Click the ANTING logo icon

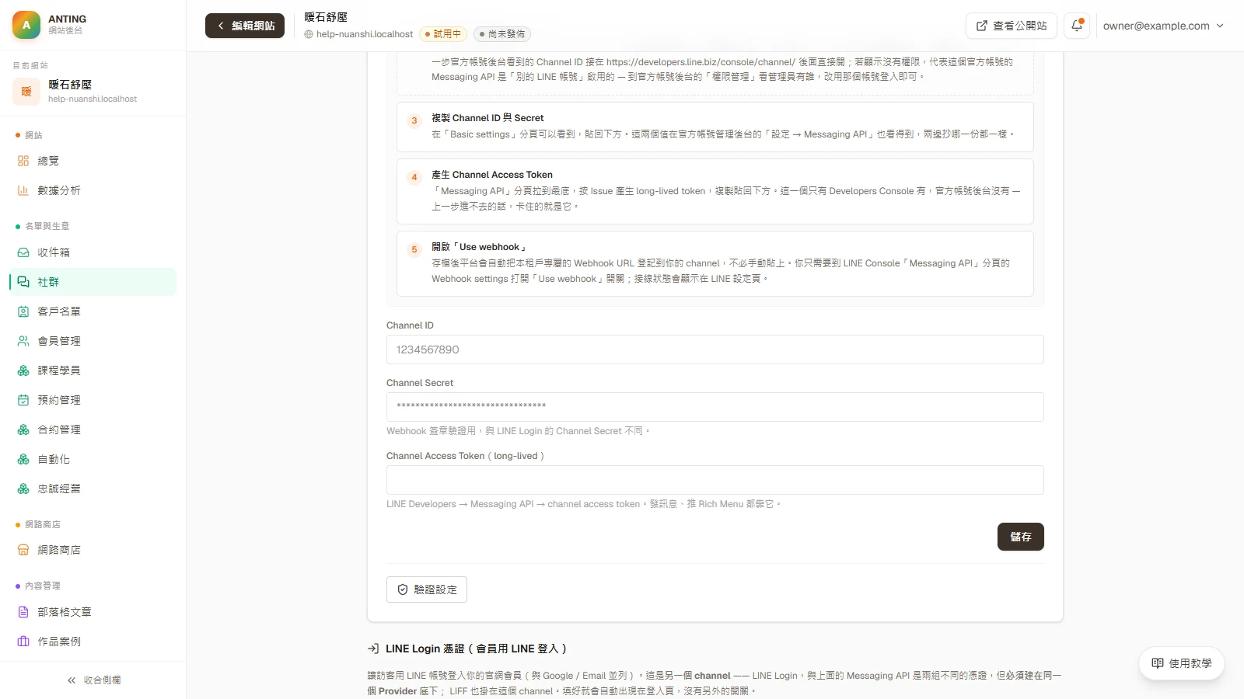[26, 25]
